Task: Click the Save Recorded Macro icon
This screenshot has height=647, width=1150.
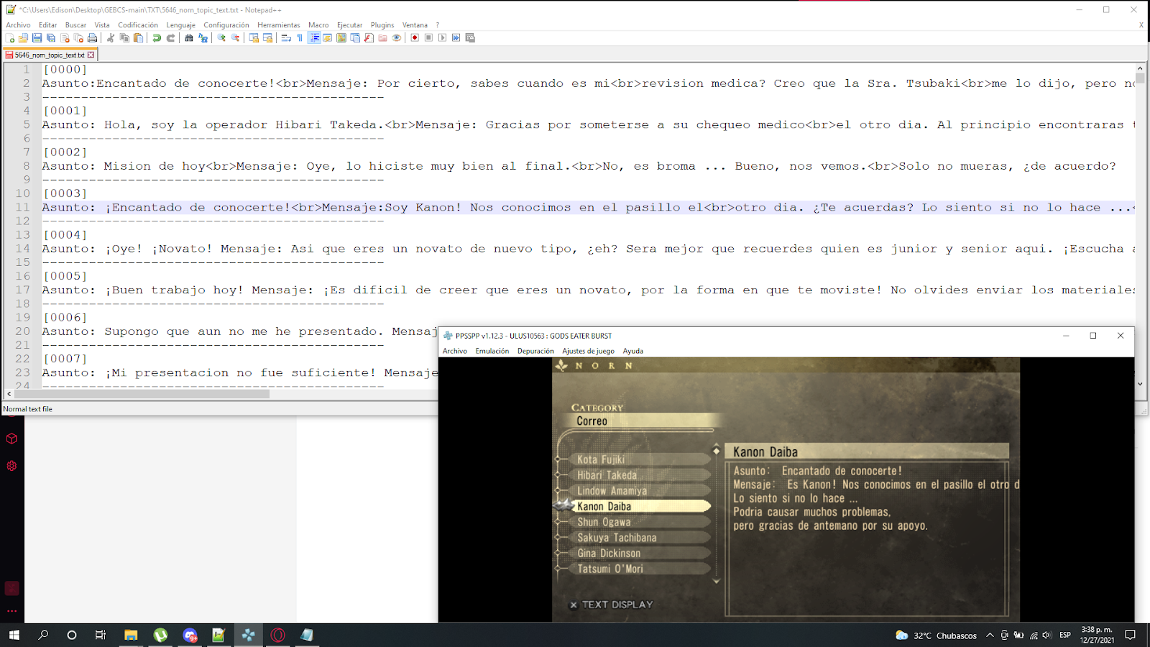Action: [x=470, y=38]
